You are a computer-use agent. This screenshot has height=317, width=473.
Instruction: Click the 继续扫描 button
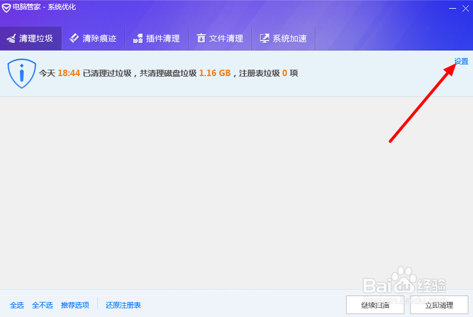click(x=375, y=305)
